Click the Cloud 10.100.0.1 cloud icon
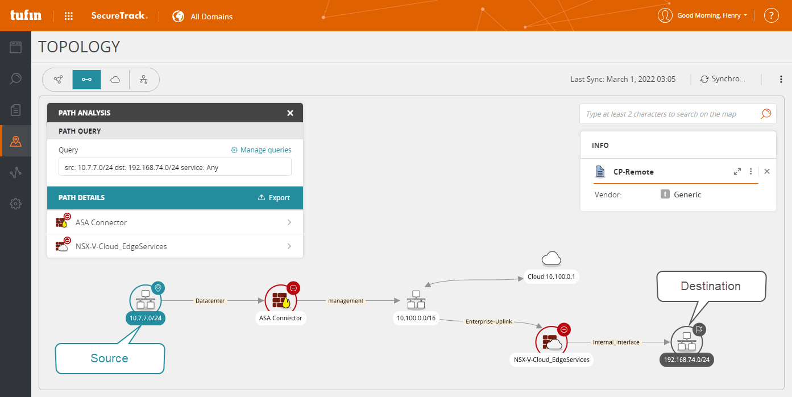792x397 pixels. pyautogui.click(x=551, y=259)
